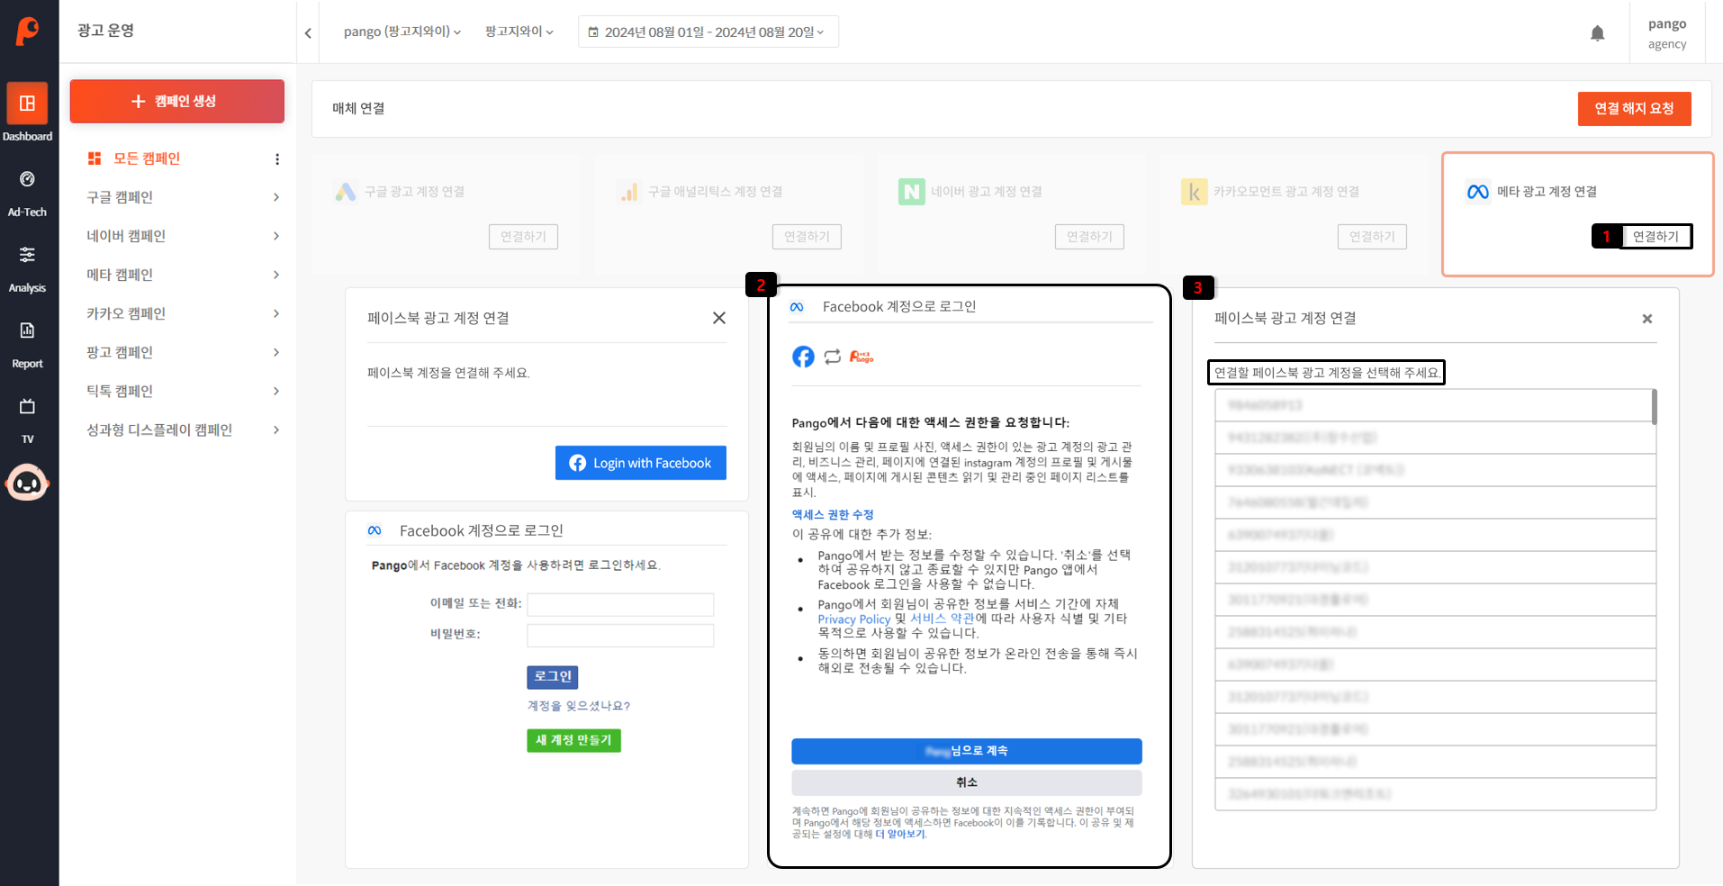The height and width of the screenshot is (886, 1723).
Task: Click the blue 님으로 계속 continue button
Action: 967,751
